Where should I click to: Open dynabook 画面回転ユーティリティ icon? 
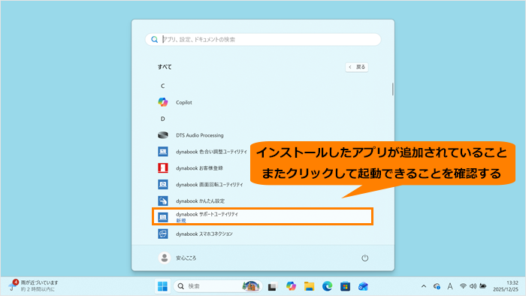(163, 184)
